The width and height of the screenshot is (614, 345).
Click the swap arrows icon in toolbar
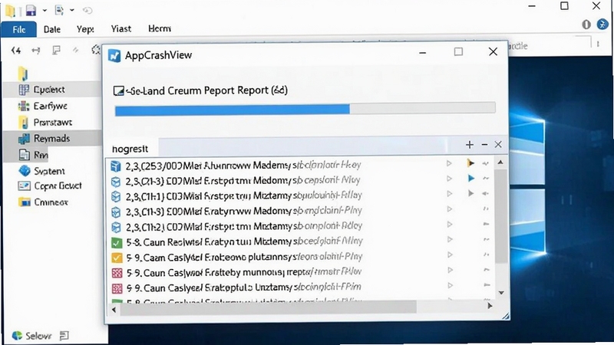click(35, 50)
